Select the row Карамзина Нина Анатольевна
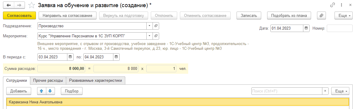The width and height of the screenshot is (355, 109). [x=178, y=102]
